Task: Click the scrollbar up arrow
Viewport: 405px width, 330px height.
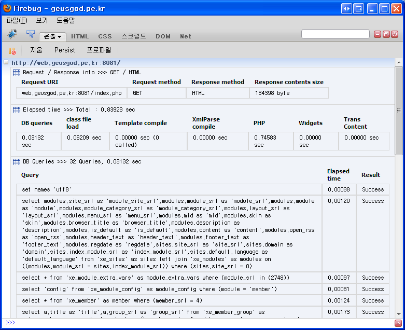Action: pyautogui.click(x=399, y=62)
